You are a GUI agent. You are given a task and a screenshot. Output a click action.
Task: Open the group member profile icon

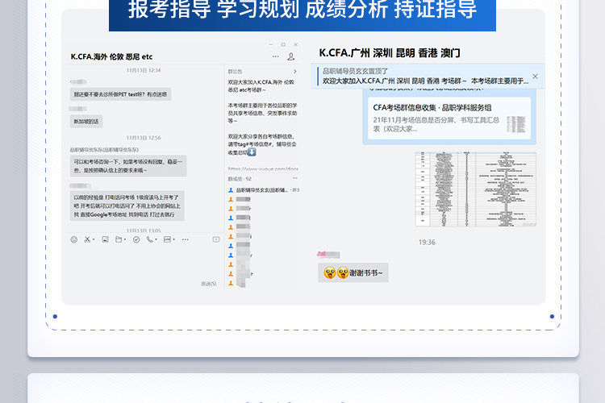tap(291, 57)
